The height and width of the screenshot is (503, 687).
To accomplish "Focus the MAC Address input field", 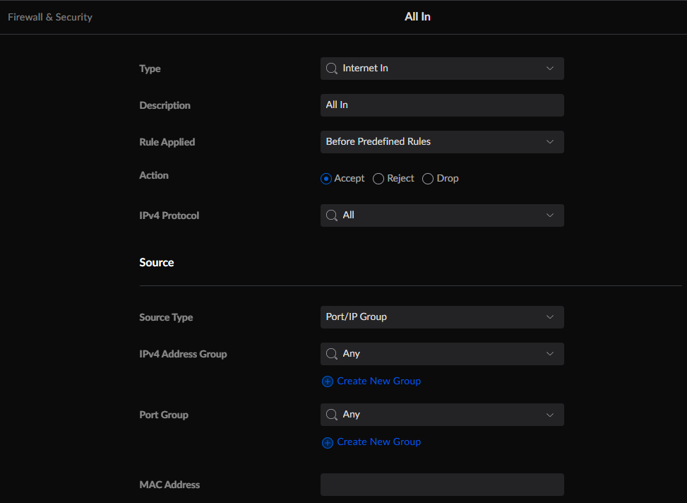I will point(442,485).
